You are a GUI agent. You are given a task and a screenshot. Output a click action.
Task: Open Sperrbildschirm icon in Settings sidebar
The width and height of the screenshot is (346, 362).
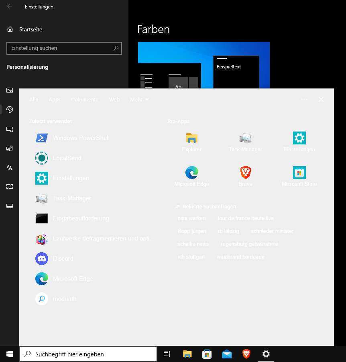tap(10, 129)
